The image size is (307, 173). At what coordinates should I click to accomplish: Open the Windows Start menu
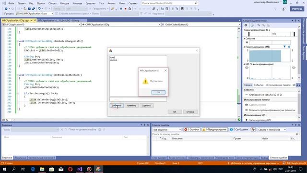[x=4, y=169]
